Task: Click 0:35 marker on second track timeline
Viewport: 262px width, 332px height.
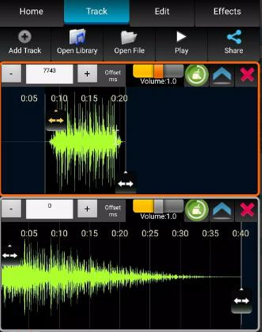Action: click(x=210, y=233)
